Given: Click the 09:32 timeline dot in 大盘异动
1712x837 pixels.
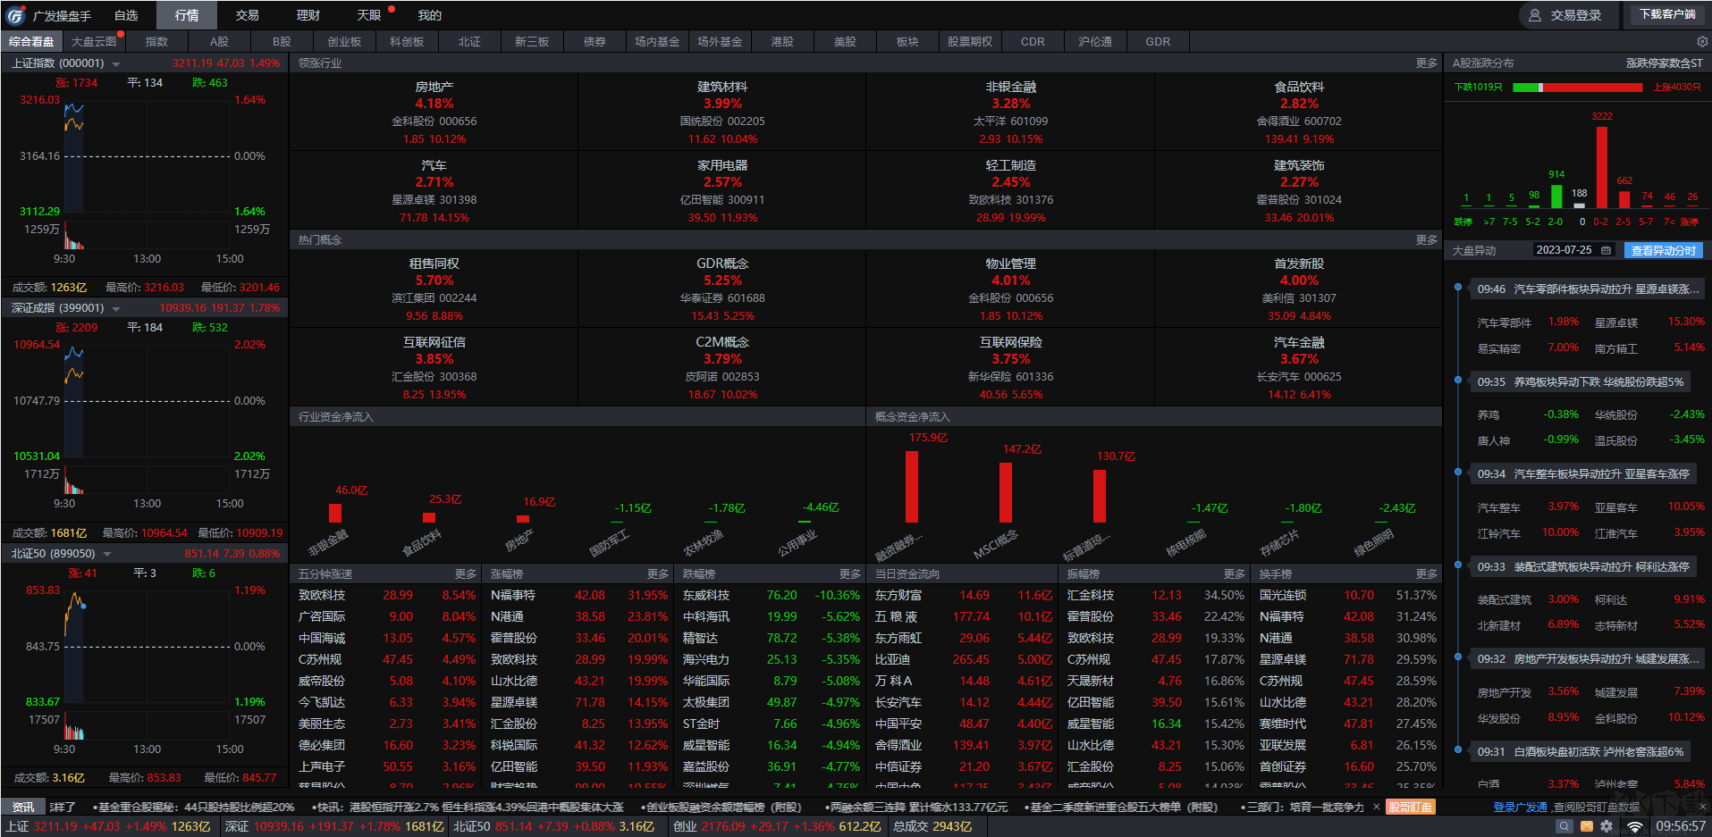Looking at the screenshot, I should [x=1458, y=657].
